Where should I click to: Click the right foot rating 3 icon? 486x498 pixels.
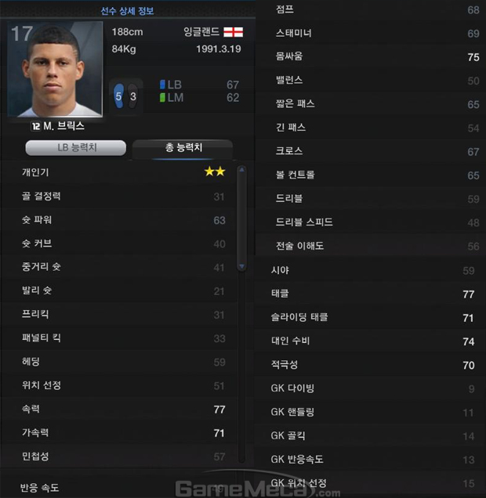(132, 96)
